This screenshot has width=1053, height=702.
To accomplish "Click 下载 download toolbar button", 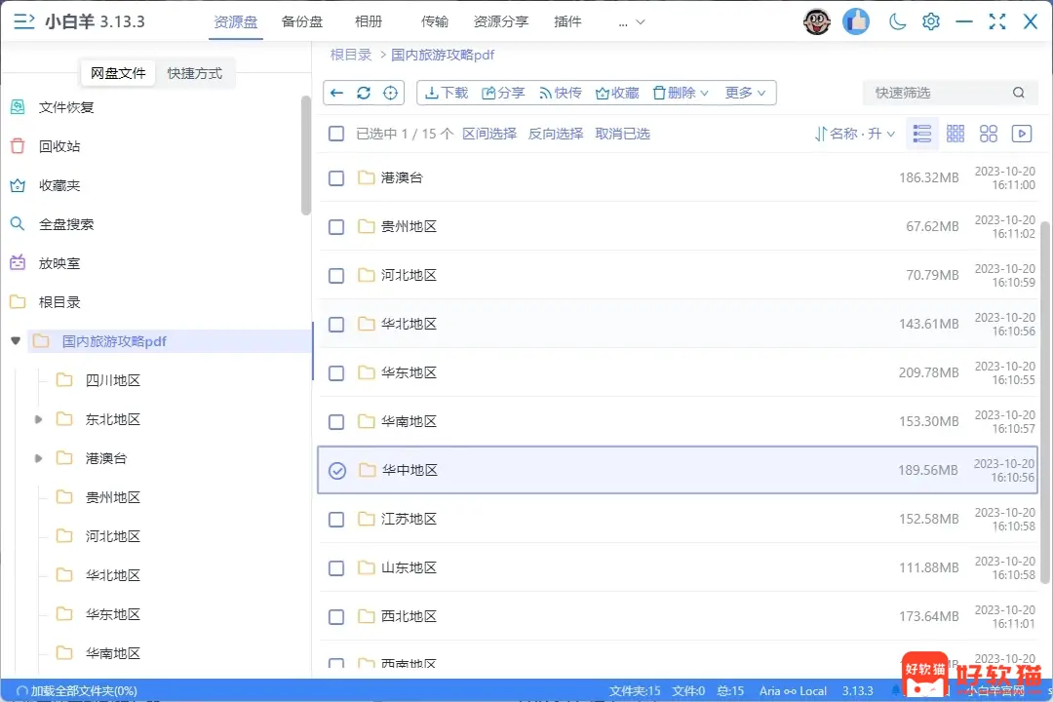I will click(447, 93).
